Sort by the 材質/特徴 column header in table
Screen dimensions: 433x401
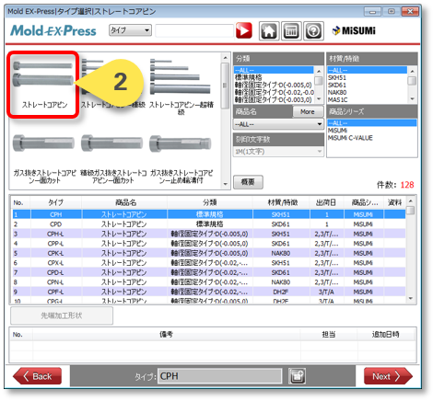282,202
